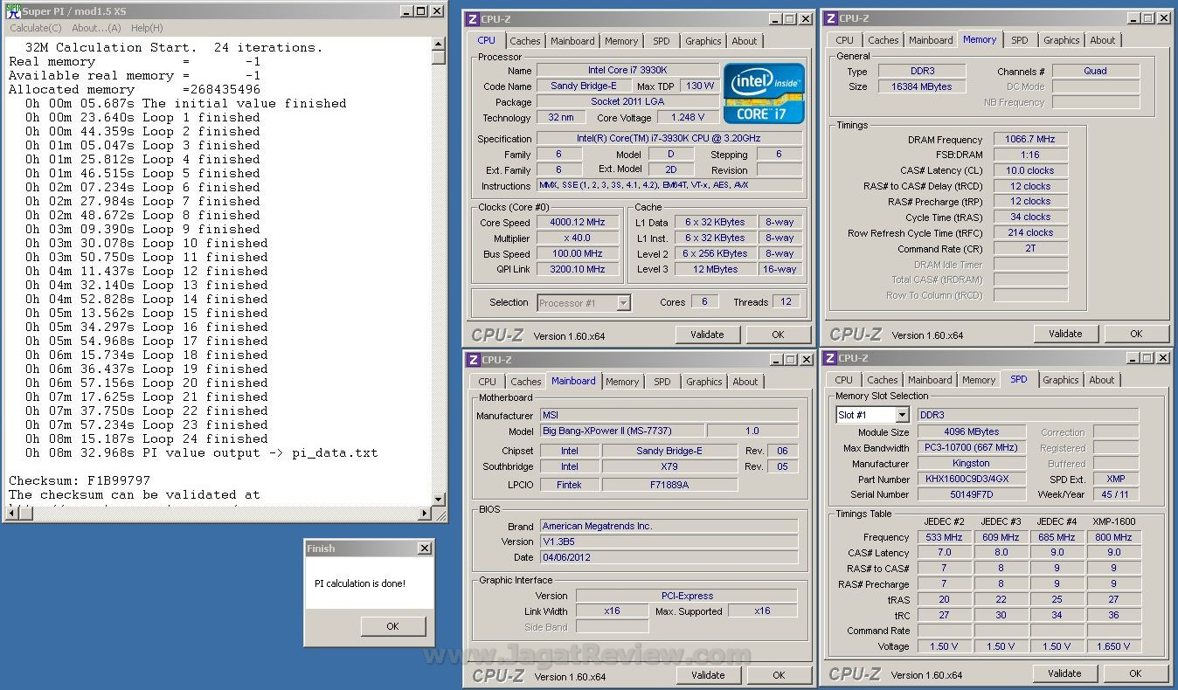1178x690 pixels.
Task: Open the Slot #1 memory slot dropdown
Action: pos(901,415)
